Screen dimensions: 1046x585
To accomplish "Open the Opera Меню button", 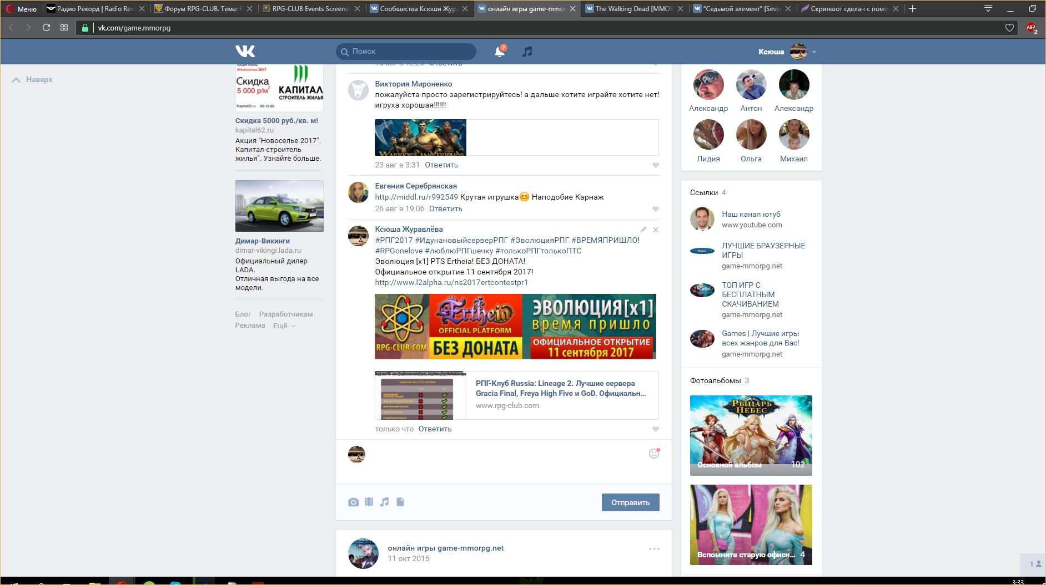I will [21, 8].
